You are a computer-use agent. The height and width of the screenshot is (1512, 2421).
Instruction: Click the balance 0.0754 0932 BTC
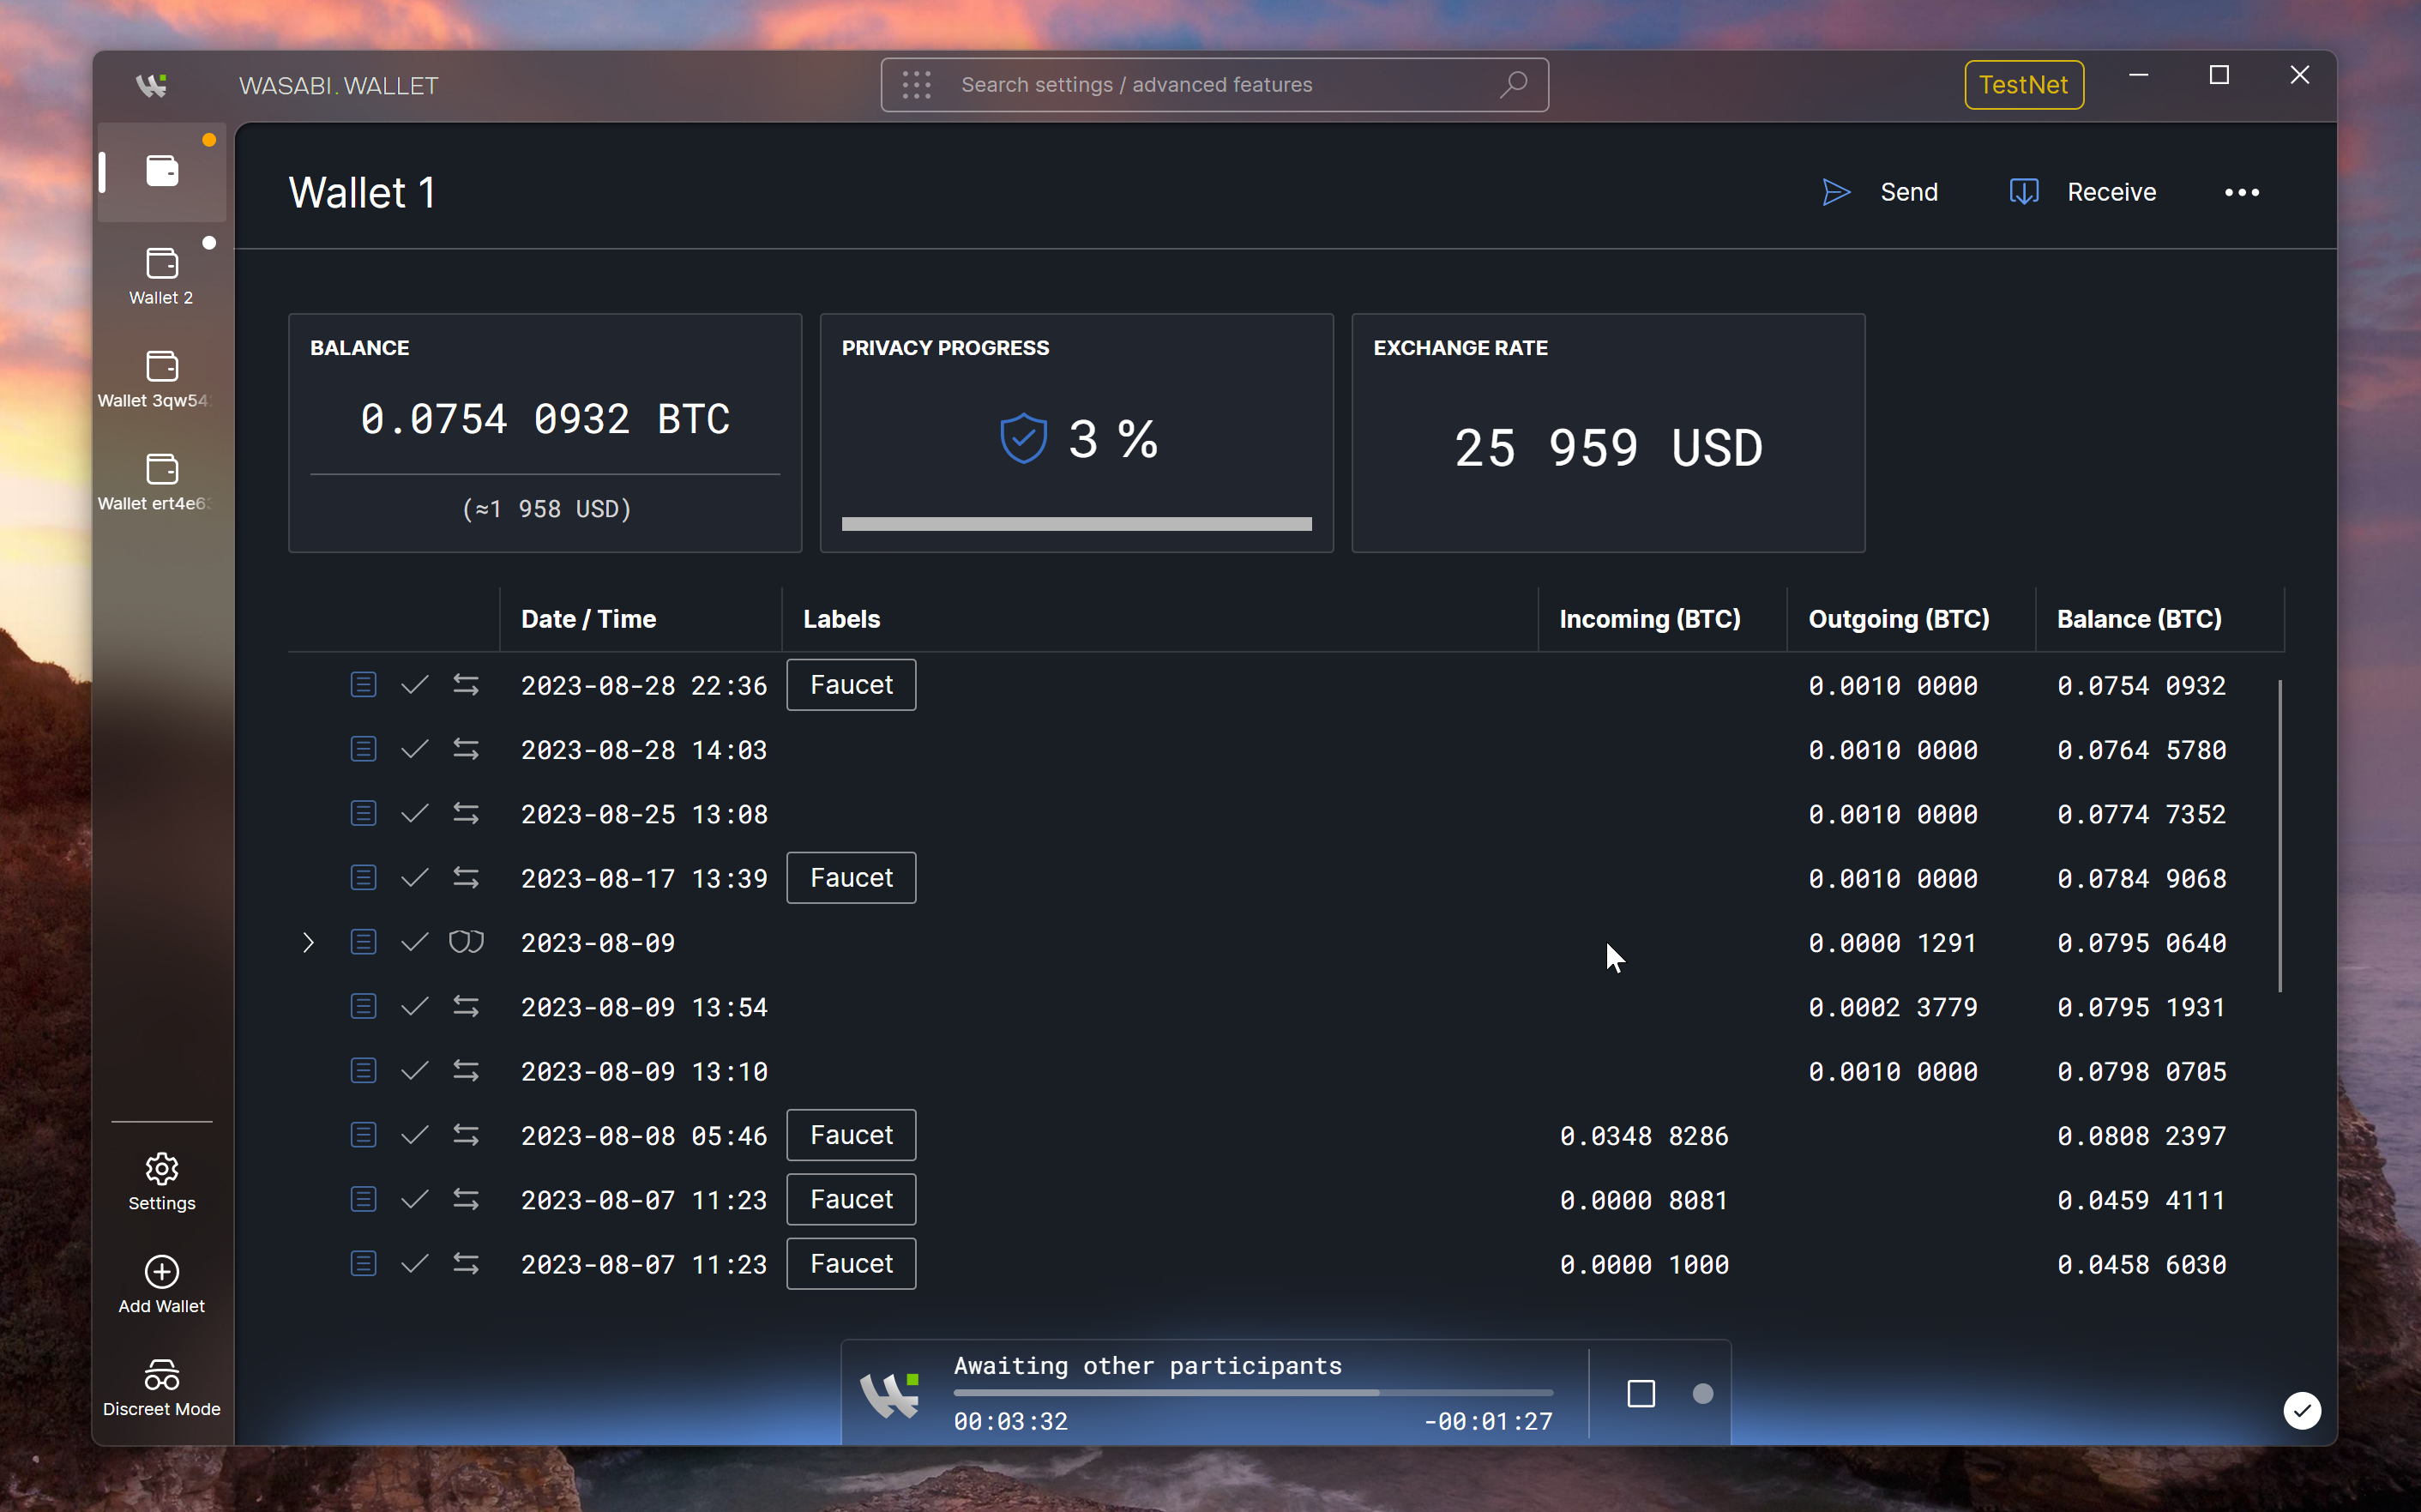point(545,419)
